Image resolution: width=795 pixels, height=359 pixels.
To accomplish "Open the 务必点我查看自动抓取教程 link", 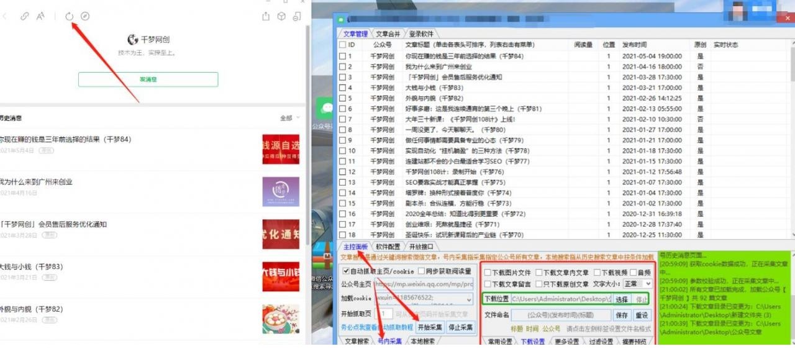I will pos(377,327).
